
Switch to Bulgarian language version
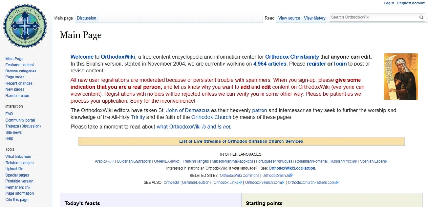pyautogui.click(x=134, y=161)
